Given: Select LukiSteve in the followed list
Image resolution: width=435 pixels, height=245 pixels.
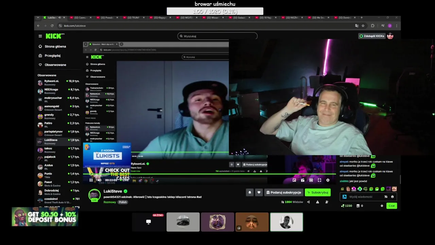Looking at the screenshot, I should (58, 142).
